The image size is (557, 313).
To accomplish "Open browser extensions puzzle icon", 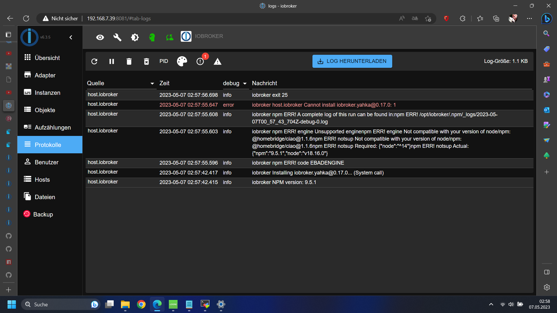I will (462, 19).
